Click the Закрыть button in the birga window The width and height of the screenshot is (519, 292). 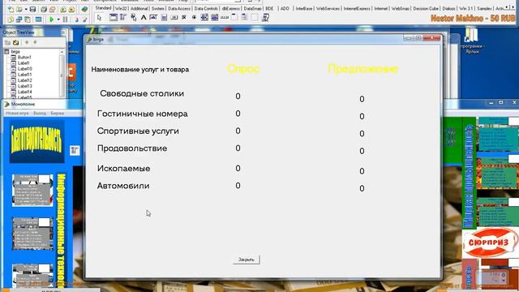[247, 260]
